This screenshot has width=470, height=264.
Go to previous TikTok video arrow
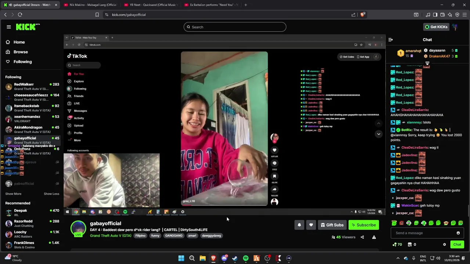(379, 123)
